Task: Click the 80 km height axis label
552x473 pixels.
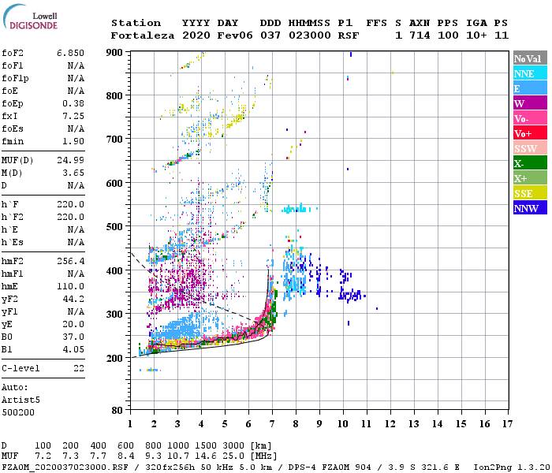Action: [x=117, y=411]
